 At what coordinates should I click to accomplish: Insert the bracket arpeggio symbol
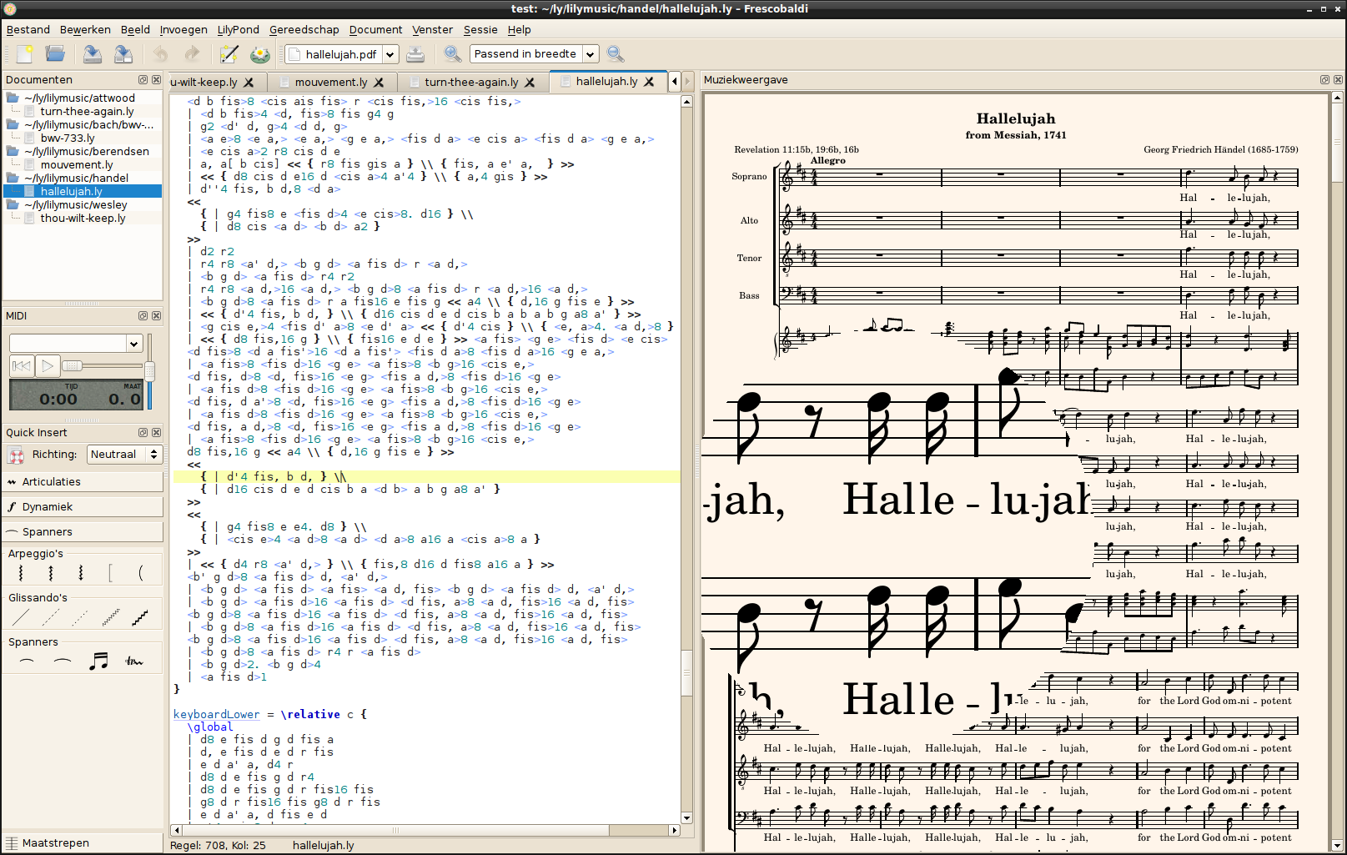tap(110, 573)
